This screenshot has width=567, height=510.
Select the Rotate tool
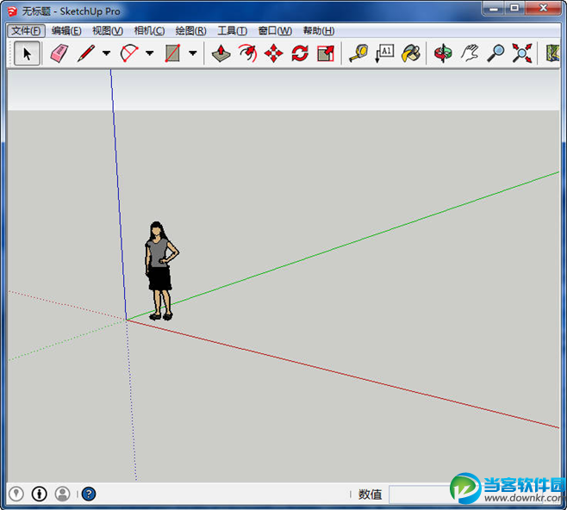(x=300, y=53)
